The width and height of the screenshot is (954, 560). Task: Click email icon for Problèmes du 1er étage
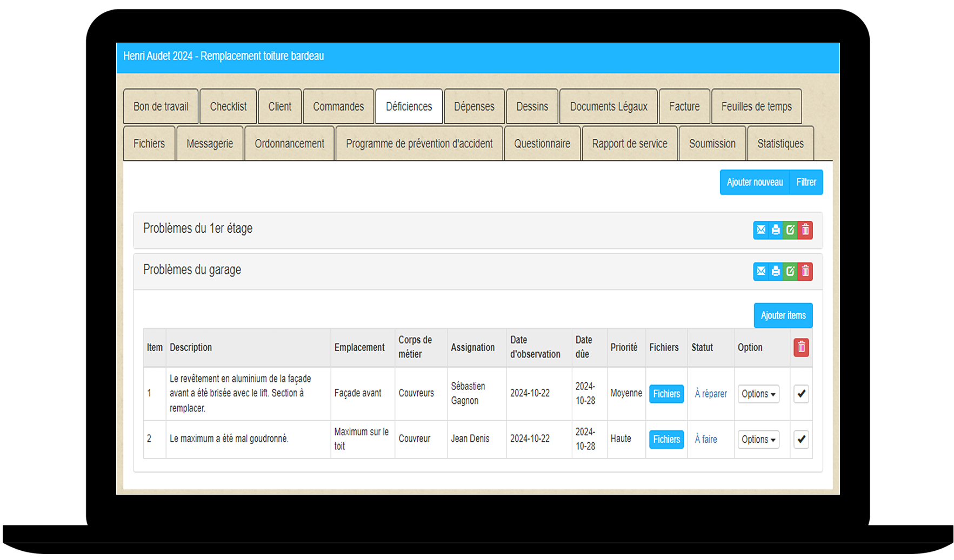(760, 230)
